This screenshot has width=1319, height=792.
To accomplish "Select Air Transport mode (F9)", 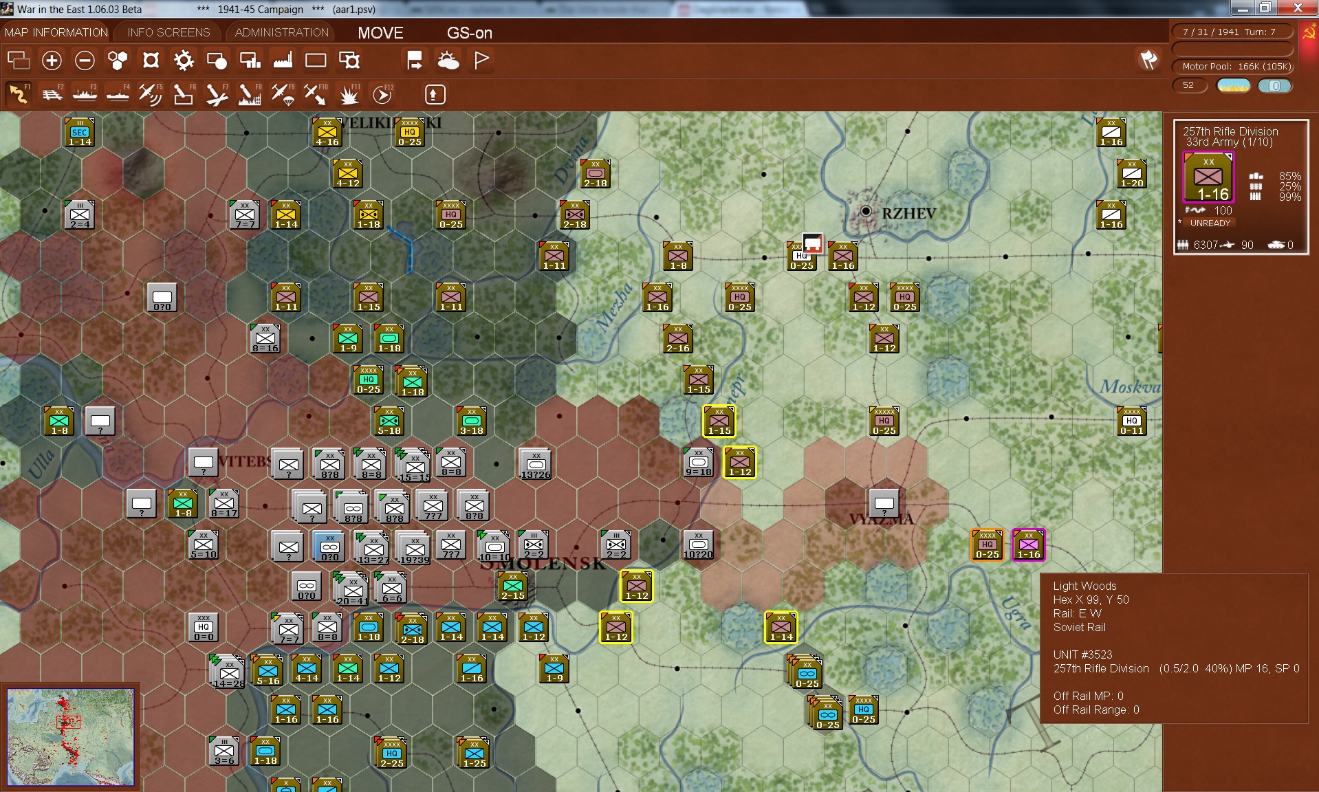I will tap(283, 94).
